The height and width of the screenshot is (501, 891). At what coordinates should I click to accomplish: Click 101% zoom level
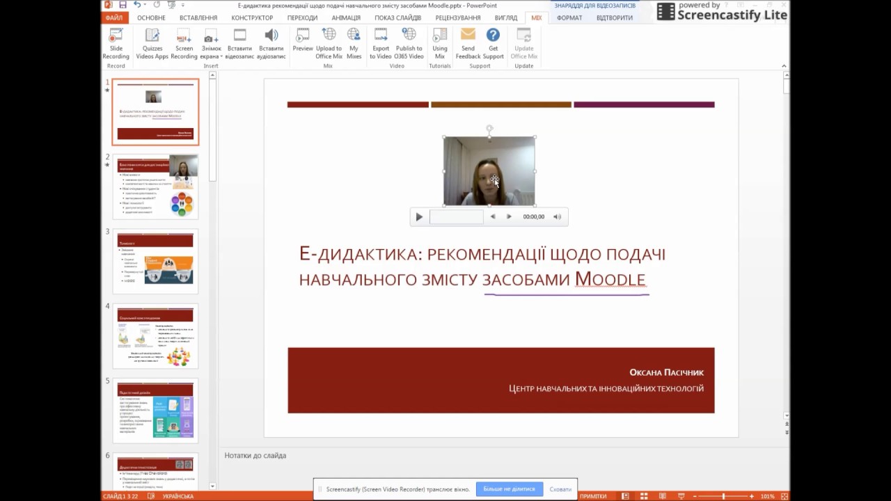[767, 496]
